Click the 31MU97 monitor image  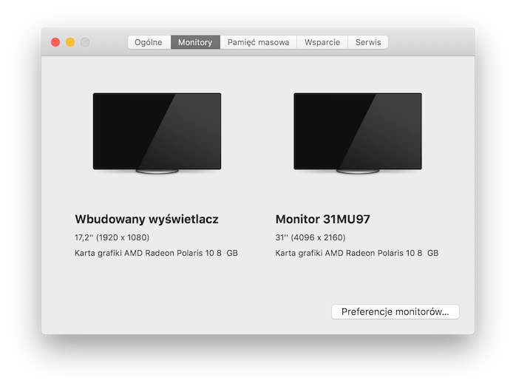click(358, 133)
